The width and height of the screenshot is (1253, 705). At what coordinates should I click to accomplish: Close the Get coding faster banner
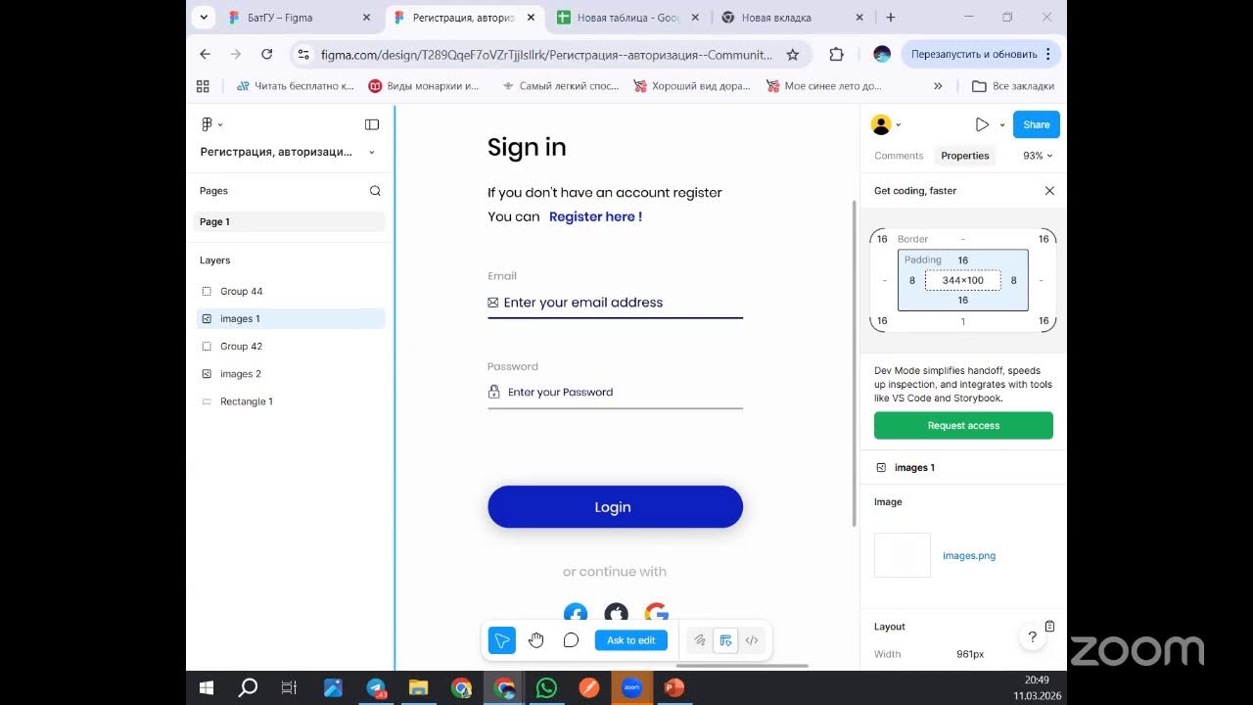(1049, 191)
